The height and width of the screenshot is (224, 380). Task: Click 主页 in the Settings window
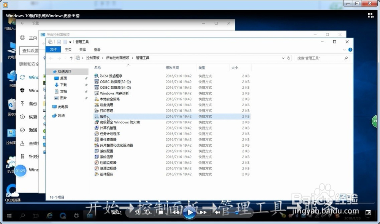tap(33, 38)
